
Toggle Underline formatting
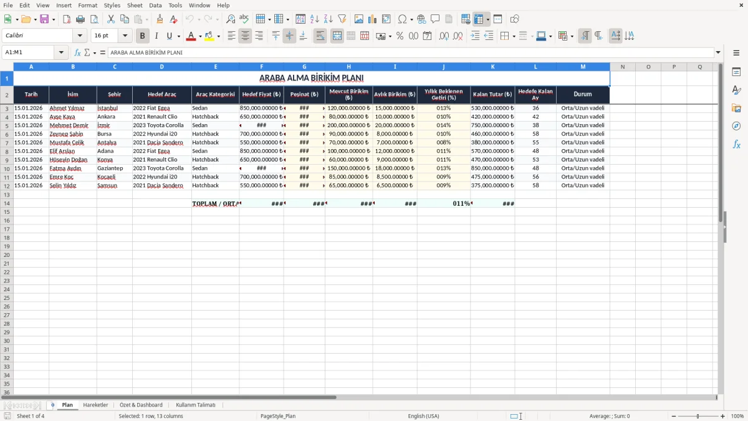169,36
